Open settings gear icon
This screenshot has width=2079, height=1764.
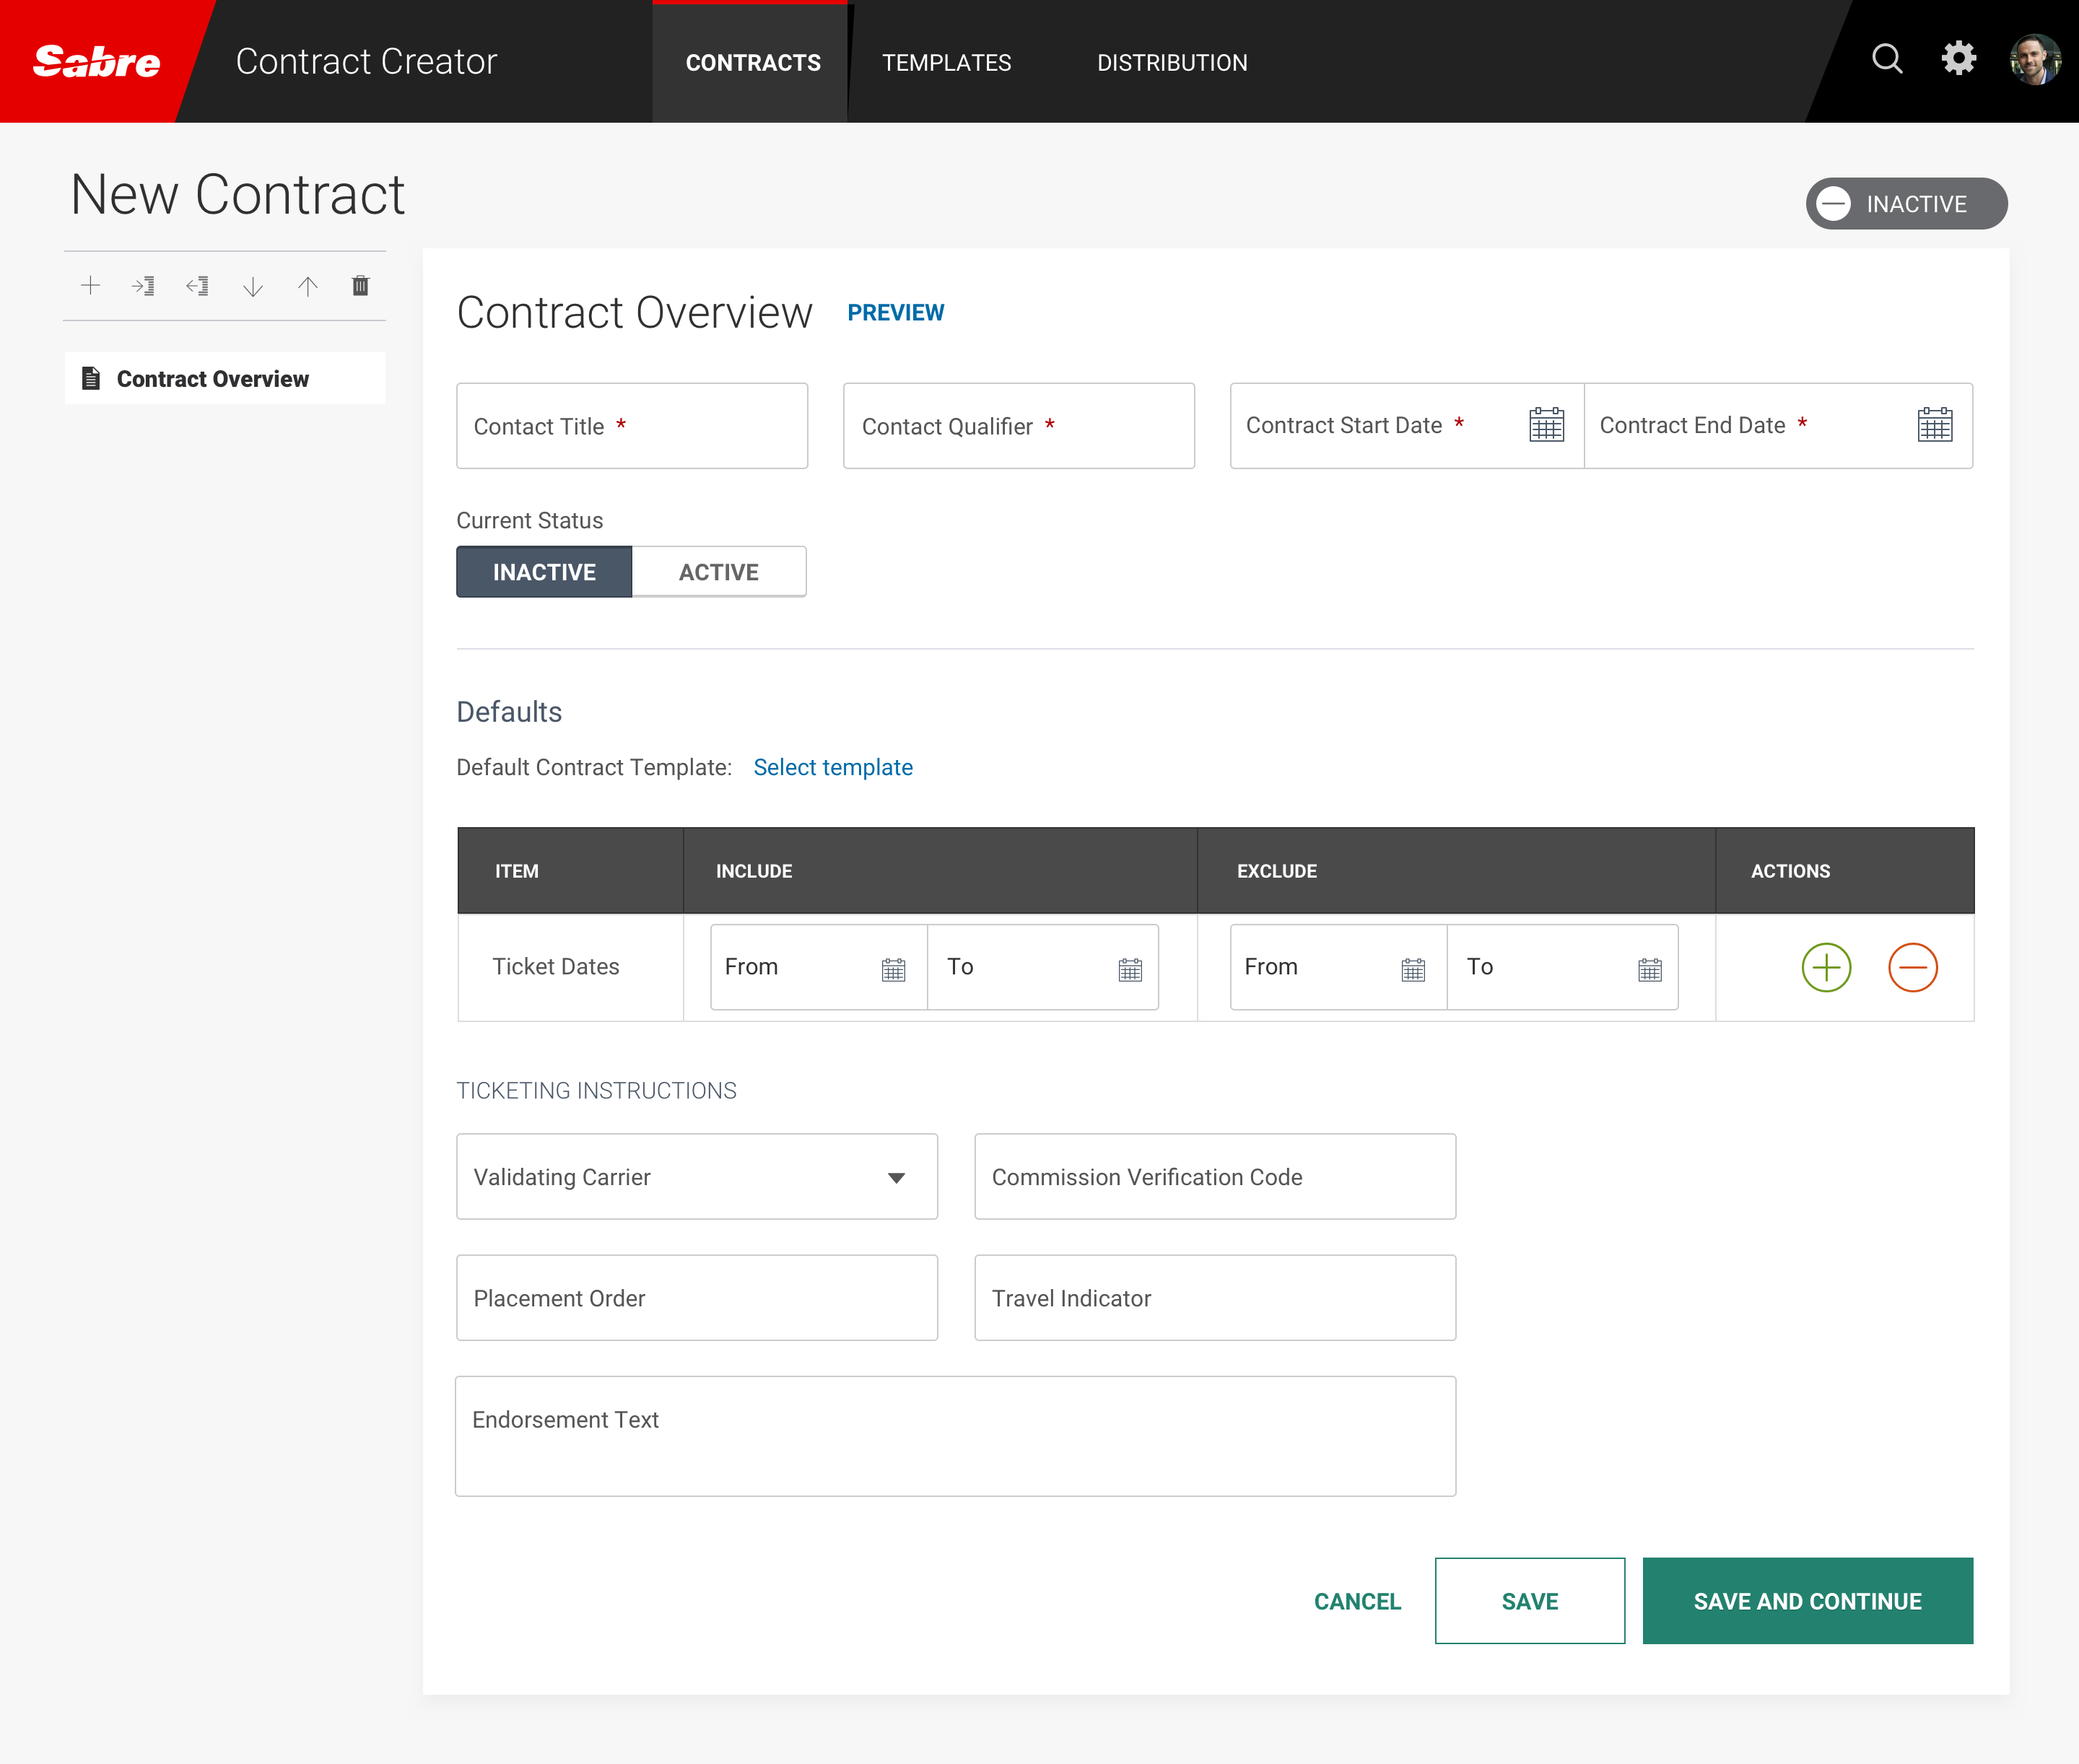click(x=1959, y=59)
